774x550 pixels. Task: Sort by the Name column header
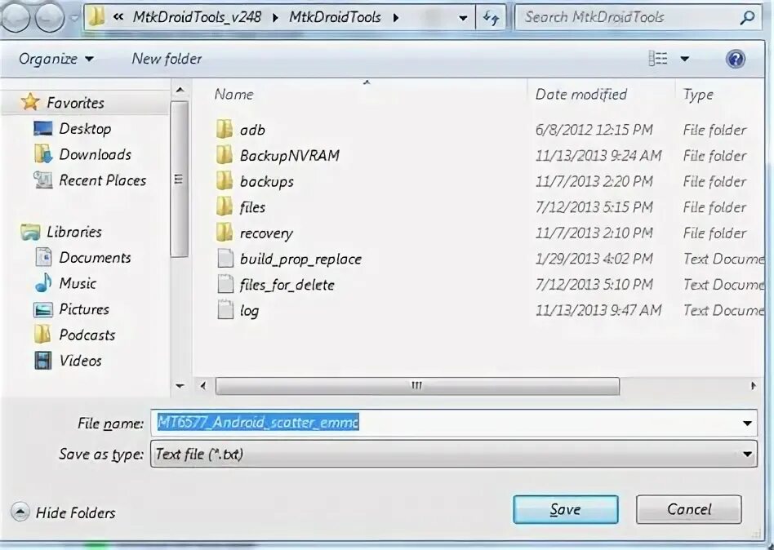pyautogui.click(x=234, y=94)
